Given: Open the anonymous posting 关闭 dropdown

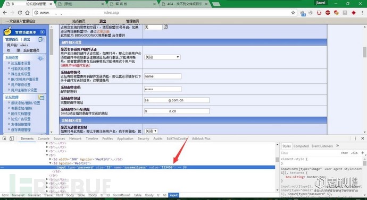Looking at the screenshot, I should coord(151,131).
